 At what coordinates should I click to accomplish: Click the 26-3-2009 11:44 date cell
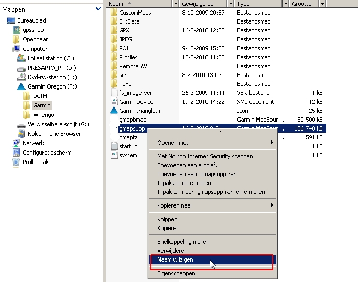click(x=203, y=93)
